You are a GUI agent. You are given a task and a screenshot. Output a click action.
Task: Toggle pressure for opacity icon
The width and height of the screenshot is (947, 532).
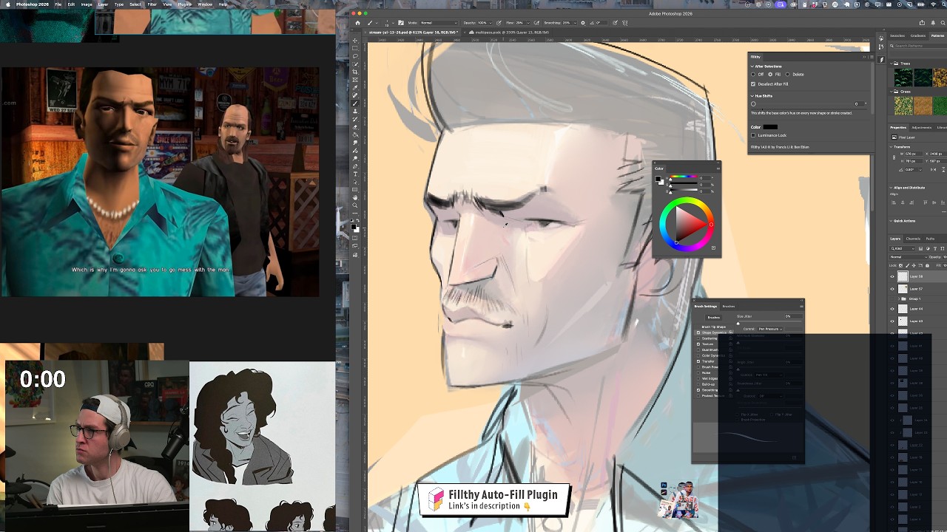pyautogui.click(x=499, y=23)
